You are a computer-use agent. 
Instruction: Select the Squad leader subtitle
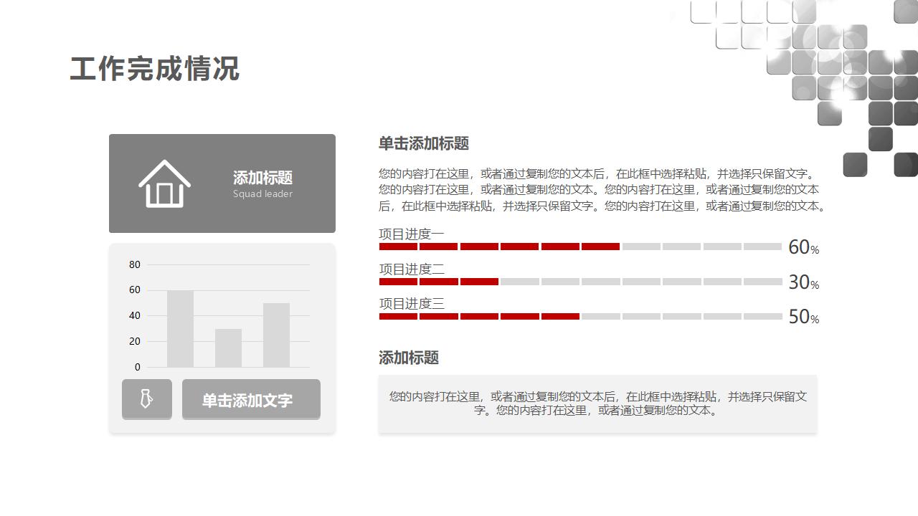[x=262, y=193]
